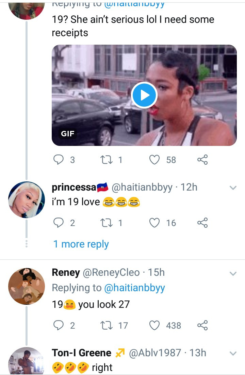Screen dimensions: 245x375
Task: Reply to Reney's "you look 27" tweet
Action: [59, 326]
